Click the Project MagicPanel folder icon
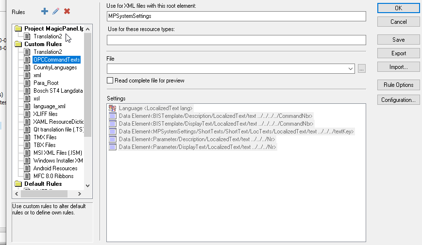 (18, 29)
